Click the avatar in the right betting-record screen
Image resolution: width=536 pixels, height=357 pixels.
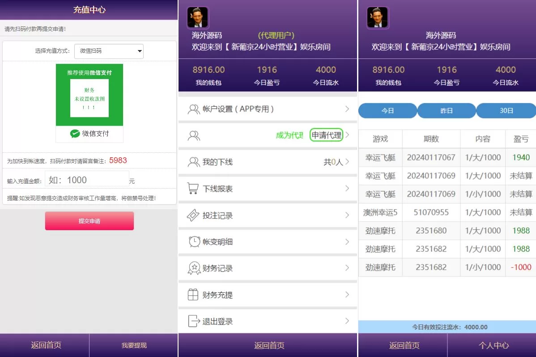pyautogui.click(x=377, y=17)
